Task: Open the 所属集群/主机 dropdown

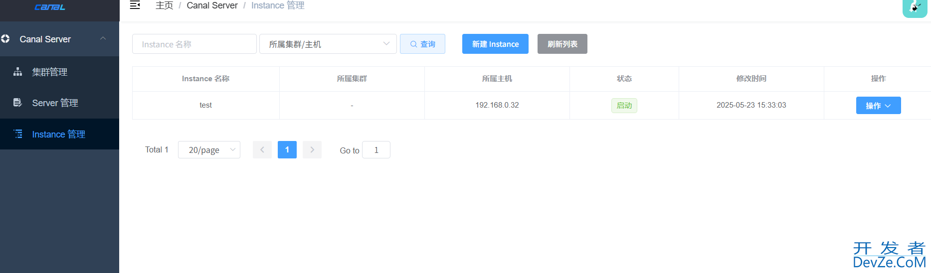Action: pos(328,44)
